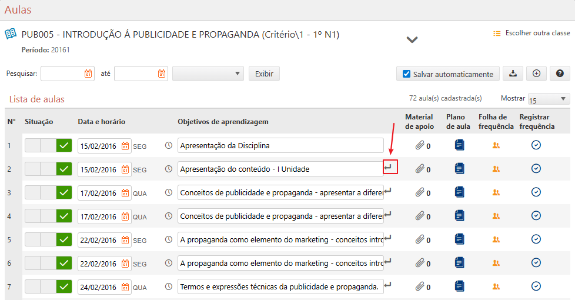
Task: Click the enter arrow icon on lesson 3
Action: tap(388, 191)
